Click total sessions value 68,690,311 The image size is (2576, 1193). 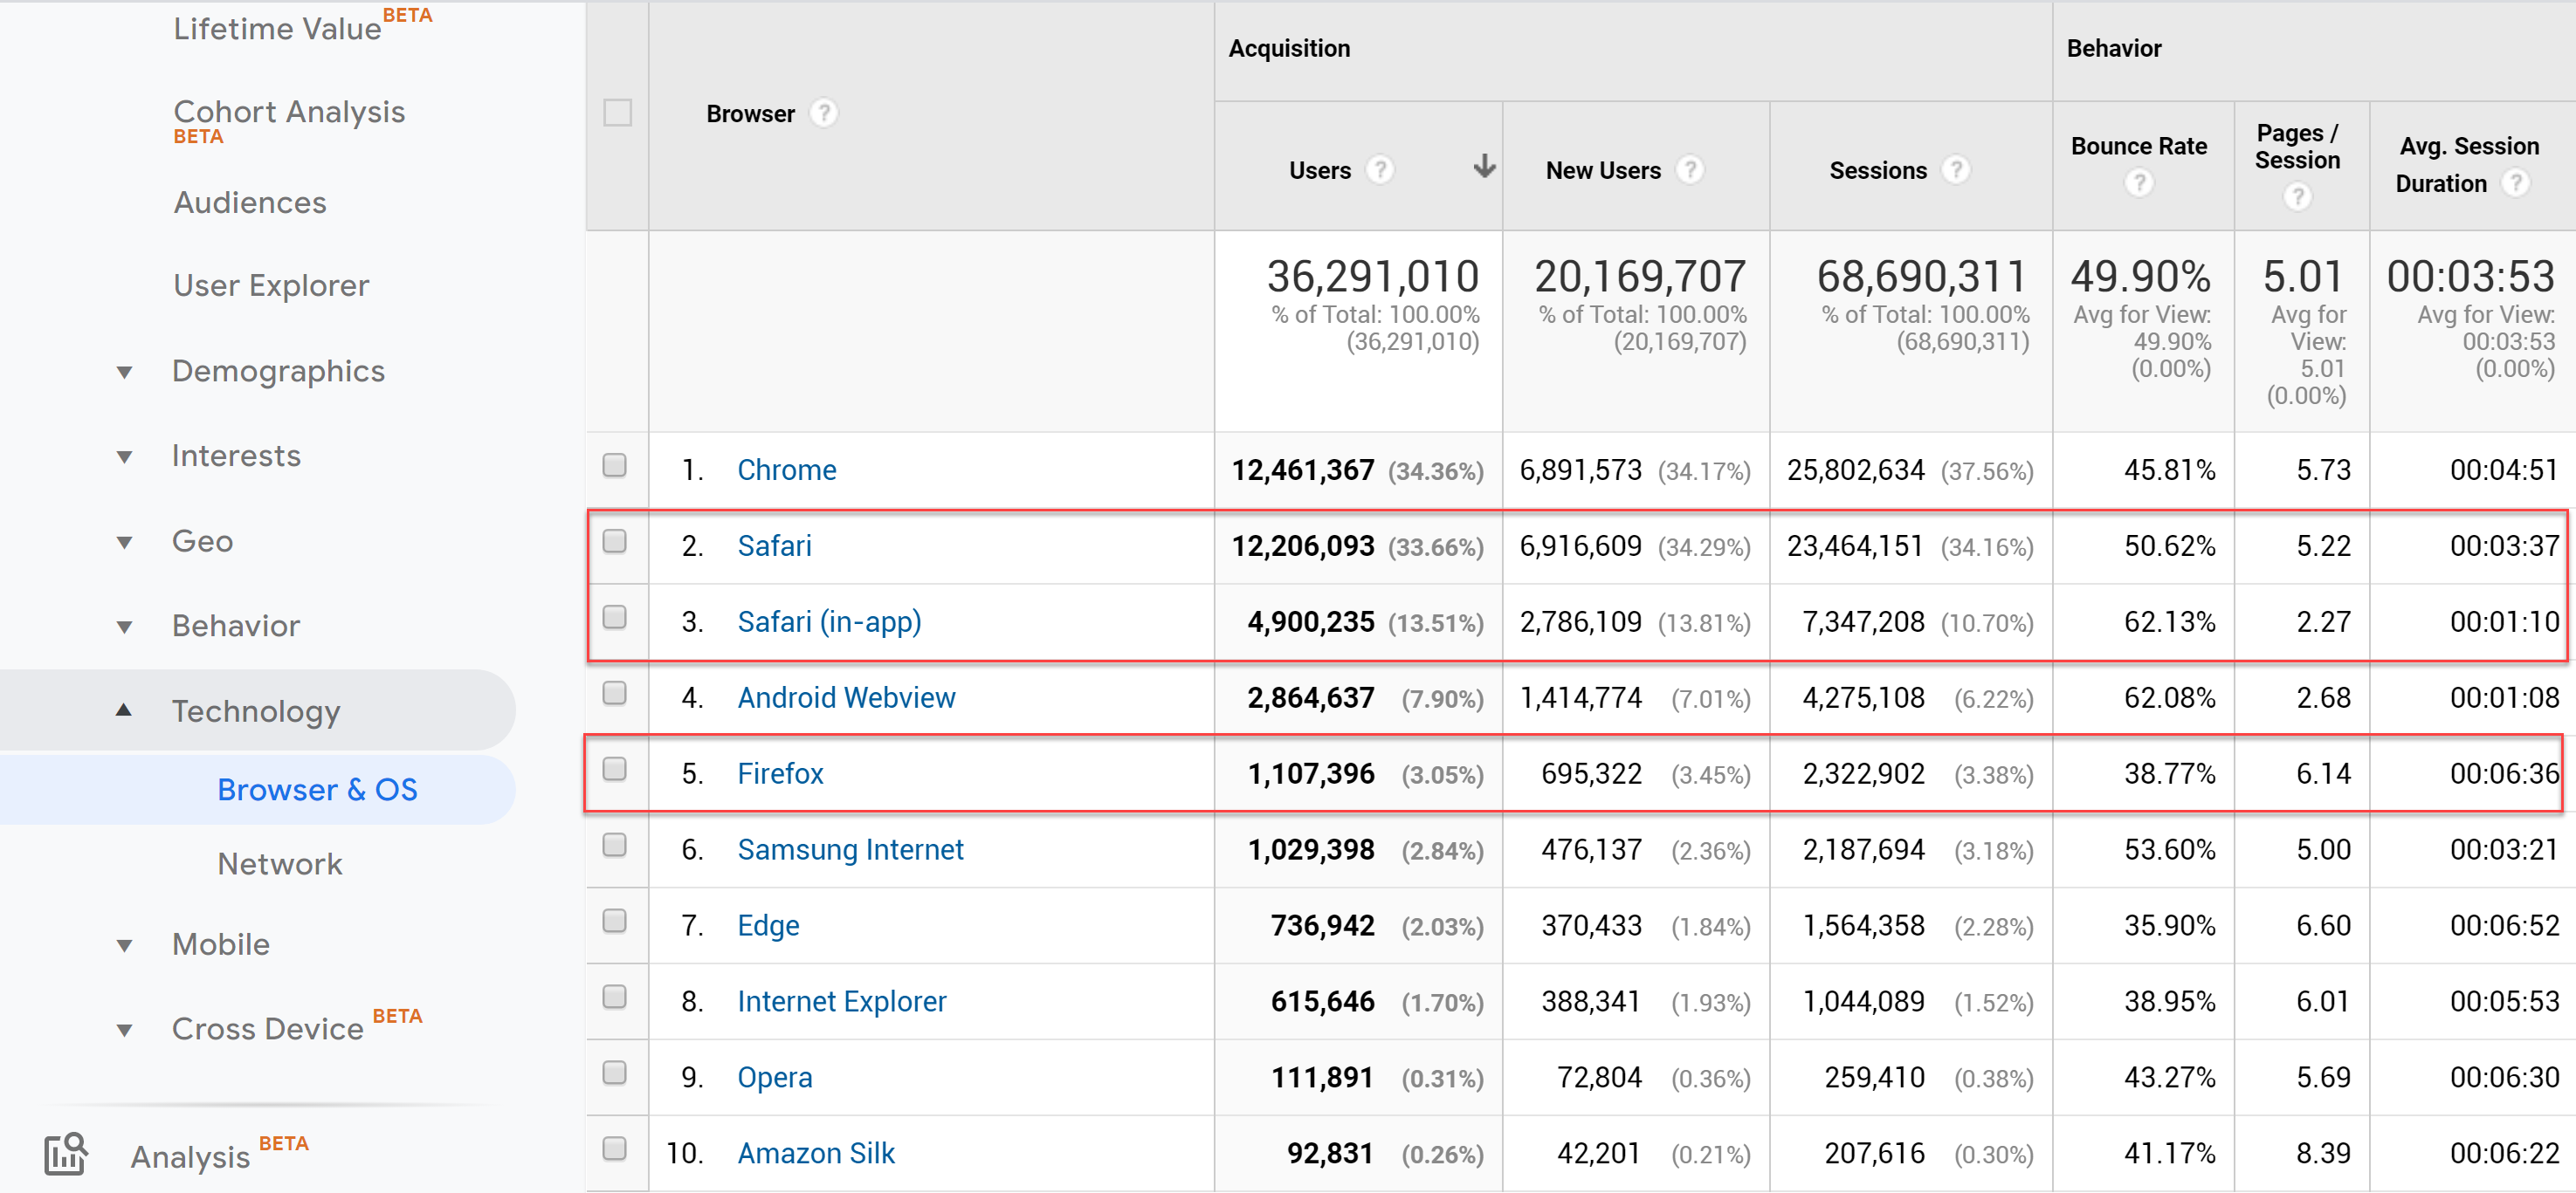pyautogui.click(x=1921, y=277)
